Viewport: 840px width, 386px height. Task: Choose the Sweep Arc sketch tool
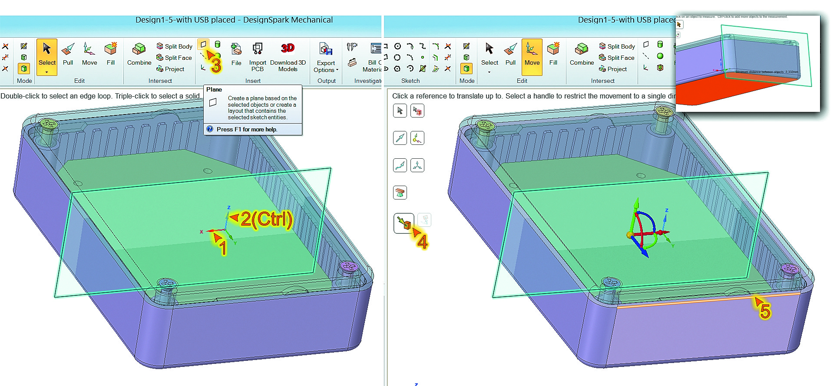click(410, 69)
